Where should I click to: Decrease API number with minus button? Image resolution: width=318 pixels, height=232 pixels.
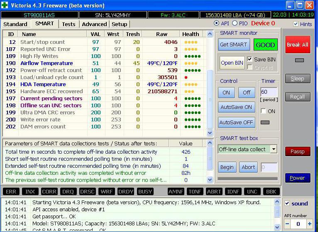(287, 224)
